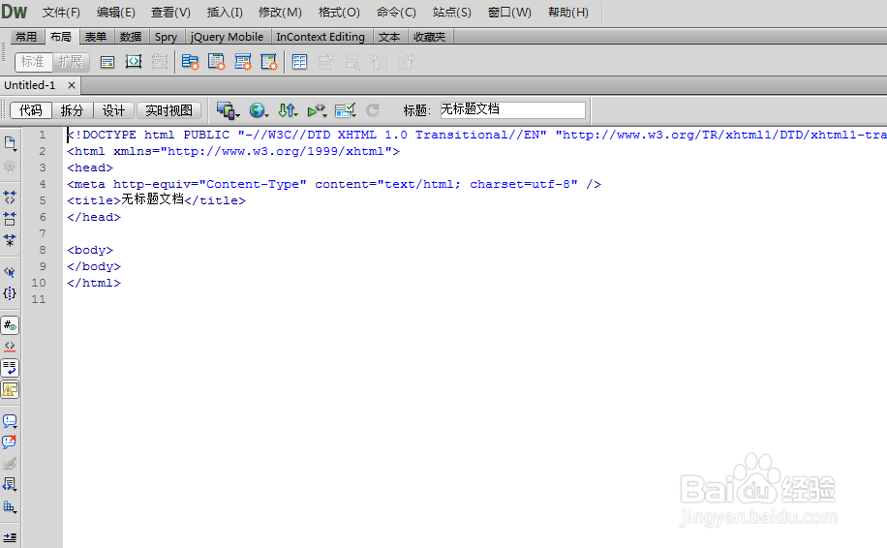
Task: Toggle syntax error alerts in info bar
Action: (x=10, y=389)
